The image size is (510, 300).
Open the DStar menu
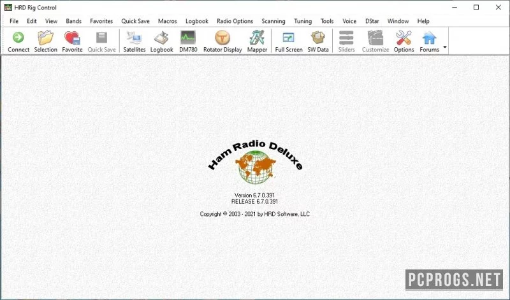[x=372, y=21]
